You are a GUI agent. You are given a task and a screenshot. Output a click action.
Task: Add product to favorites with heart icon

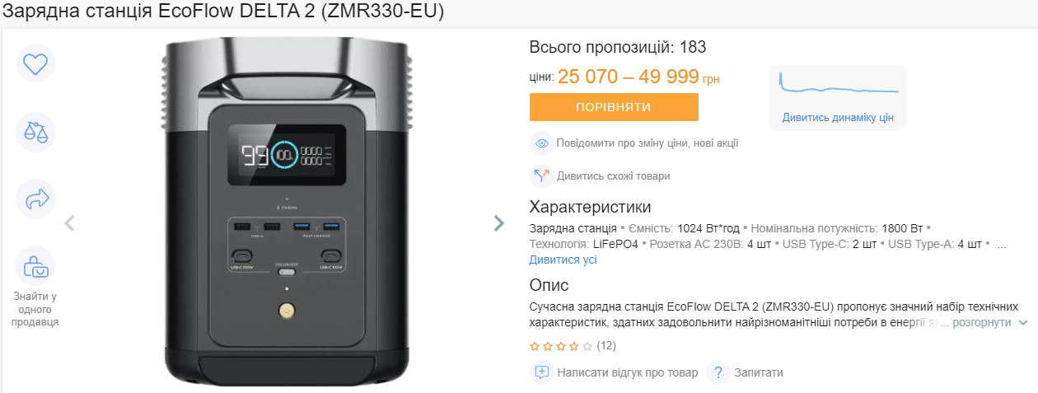(35, 63)
